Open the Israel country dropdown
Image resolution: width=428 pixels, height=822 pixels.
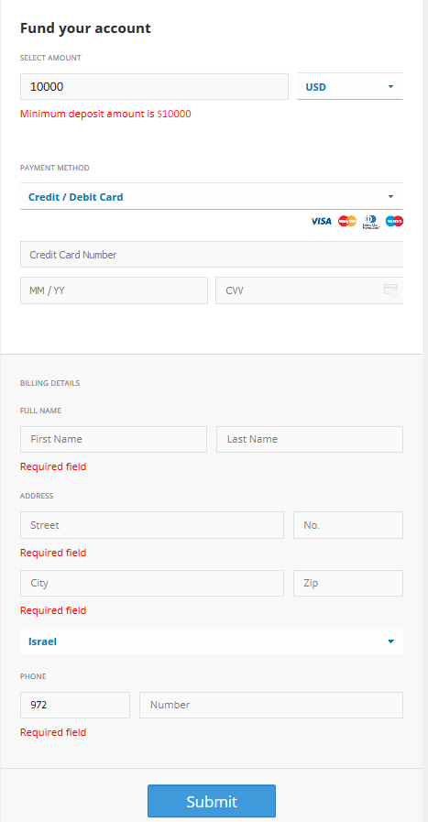[x=212, y=641]
